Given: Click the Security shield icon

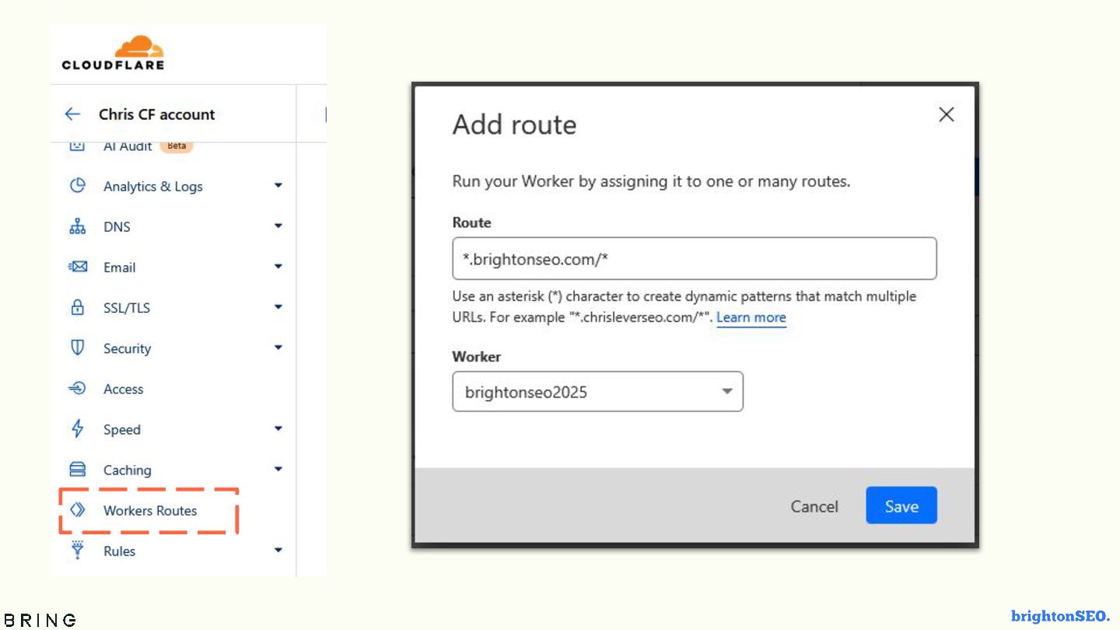Looking at the screenshot, I should (x=77, y=348).
